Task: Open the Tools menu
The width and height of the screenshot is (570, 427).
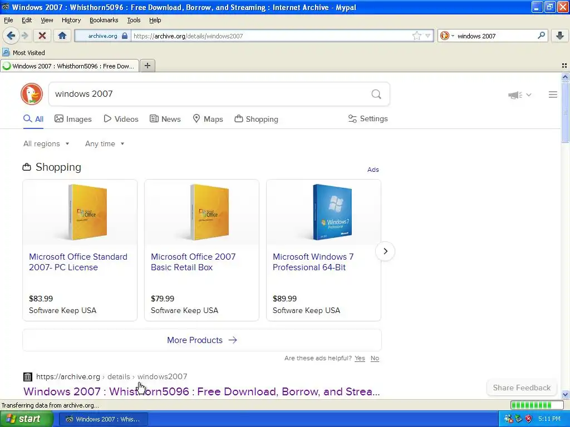Action: tap(134, 20)
